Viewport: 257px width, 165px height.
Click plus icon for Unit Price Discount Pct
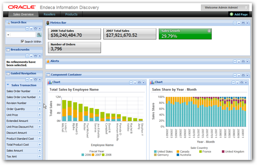[39, 127]
